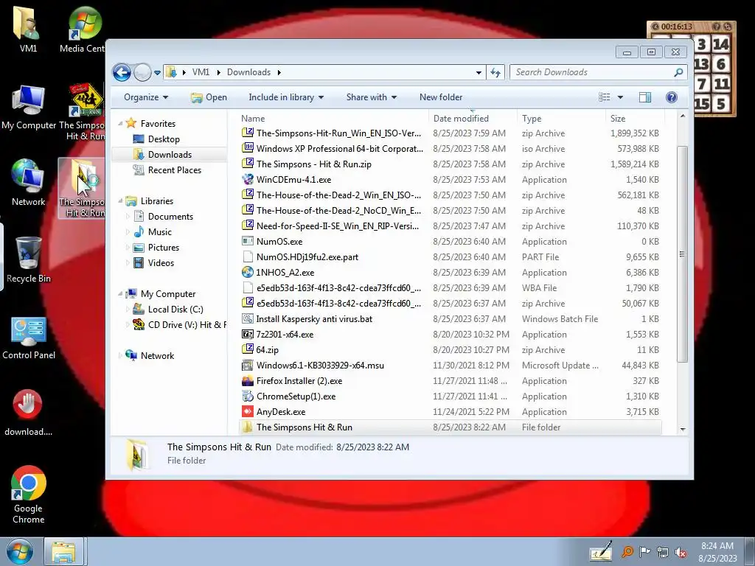Screen dimensions: 755x566
Task: Select Install Kaspersky anti virus.bat icon
Action: tap(248, 318)
